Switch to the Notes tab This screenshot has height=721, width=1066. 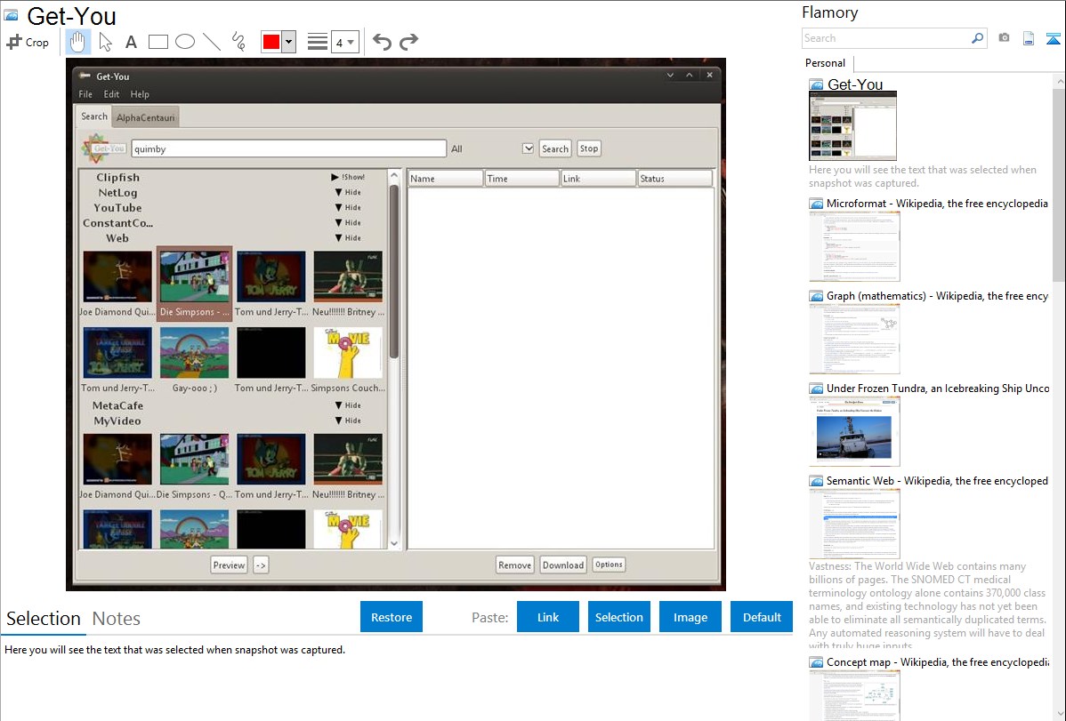[117, 619]
